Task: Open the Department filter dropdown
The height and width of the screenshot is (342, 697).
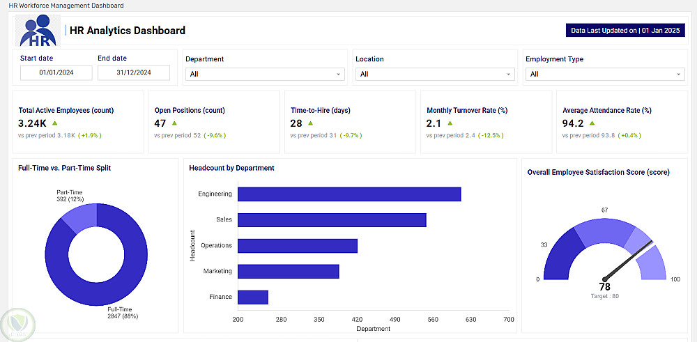Action: pos(264,74)
